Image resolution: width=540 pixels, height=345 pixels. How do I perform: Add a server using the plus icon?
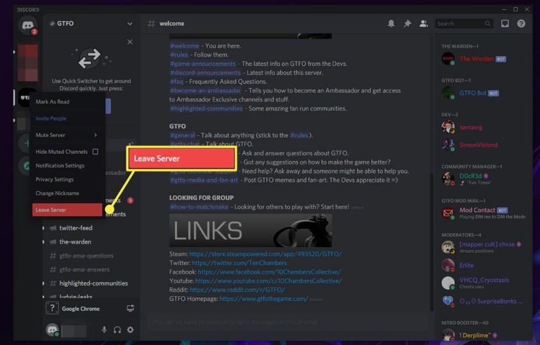point(27,143)
